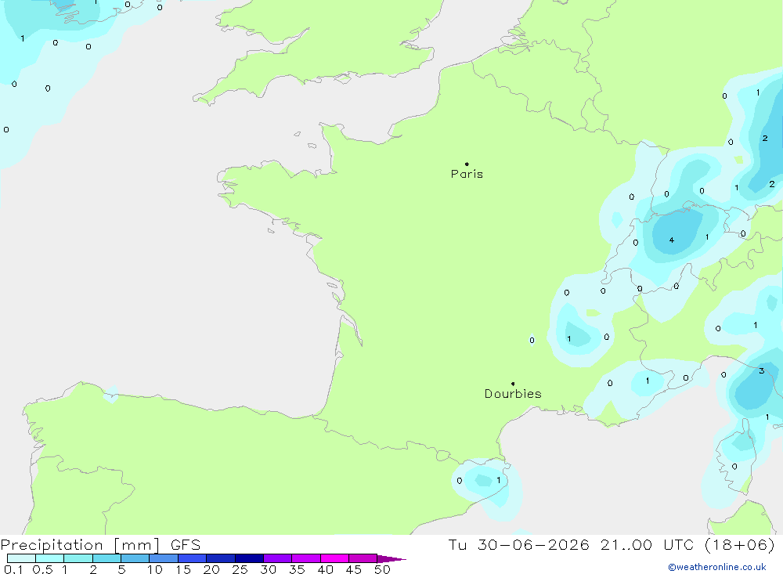Click the Paris city label
This screenshot has width=783, height=574.
(467, 174)
